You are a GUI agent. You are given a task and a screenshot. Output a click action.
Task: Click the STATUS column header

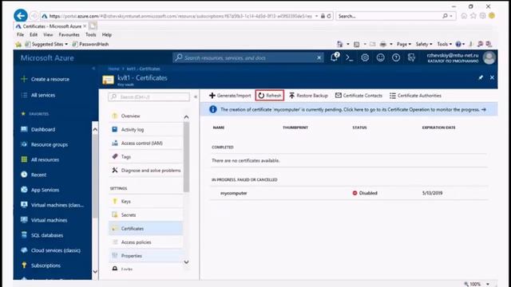tap(359, 128)
